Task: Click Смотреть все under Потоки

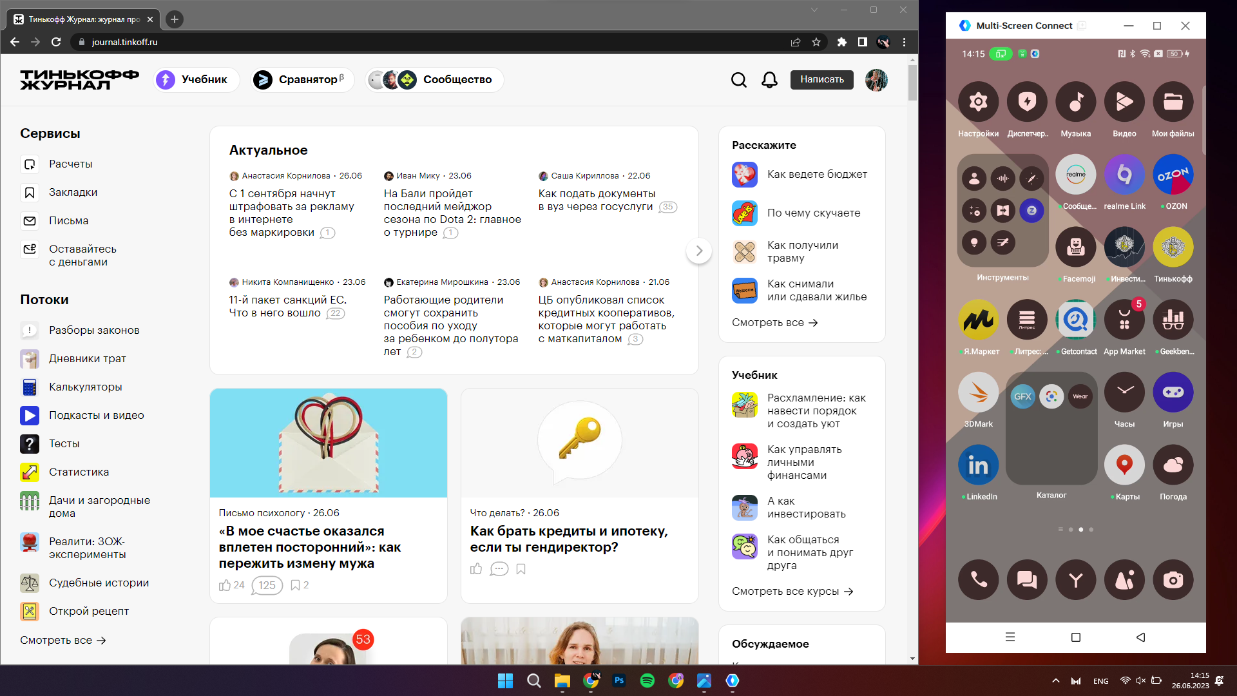Action: coord(62,640)
